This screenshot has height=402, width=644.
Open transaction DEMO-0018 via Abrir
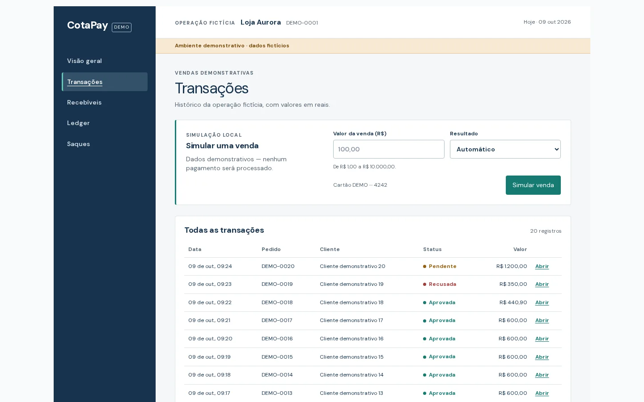click(x=542, y=302)
